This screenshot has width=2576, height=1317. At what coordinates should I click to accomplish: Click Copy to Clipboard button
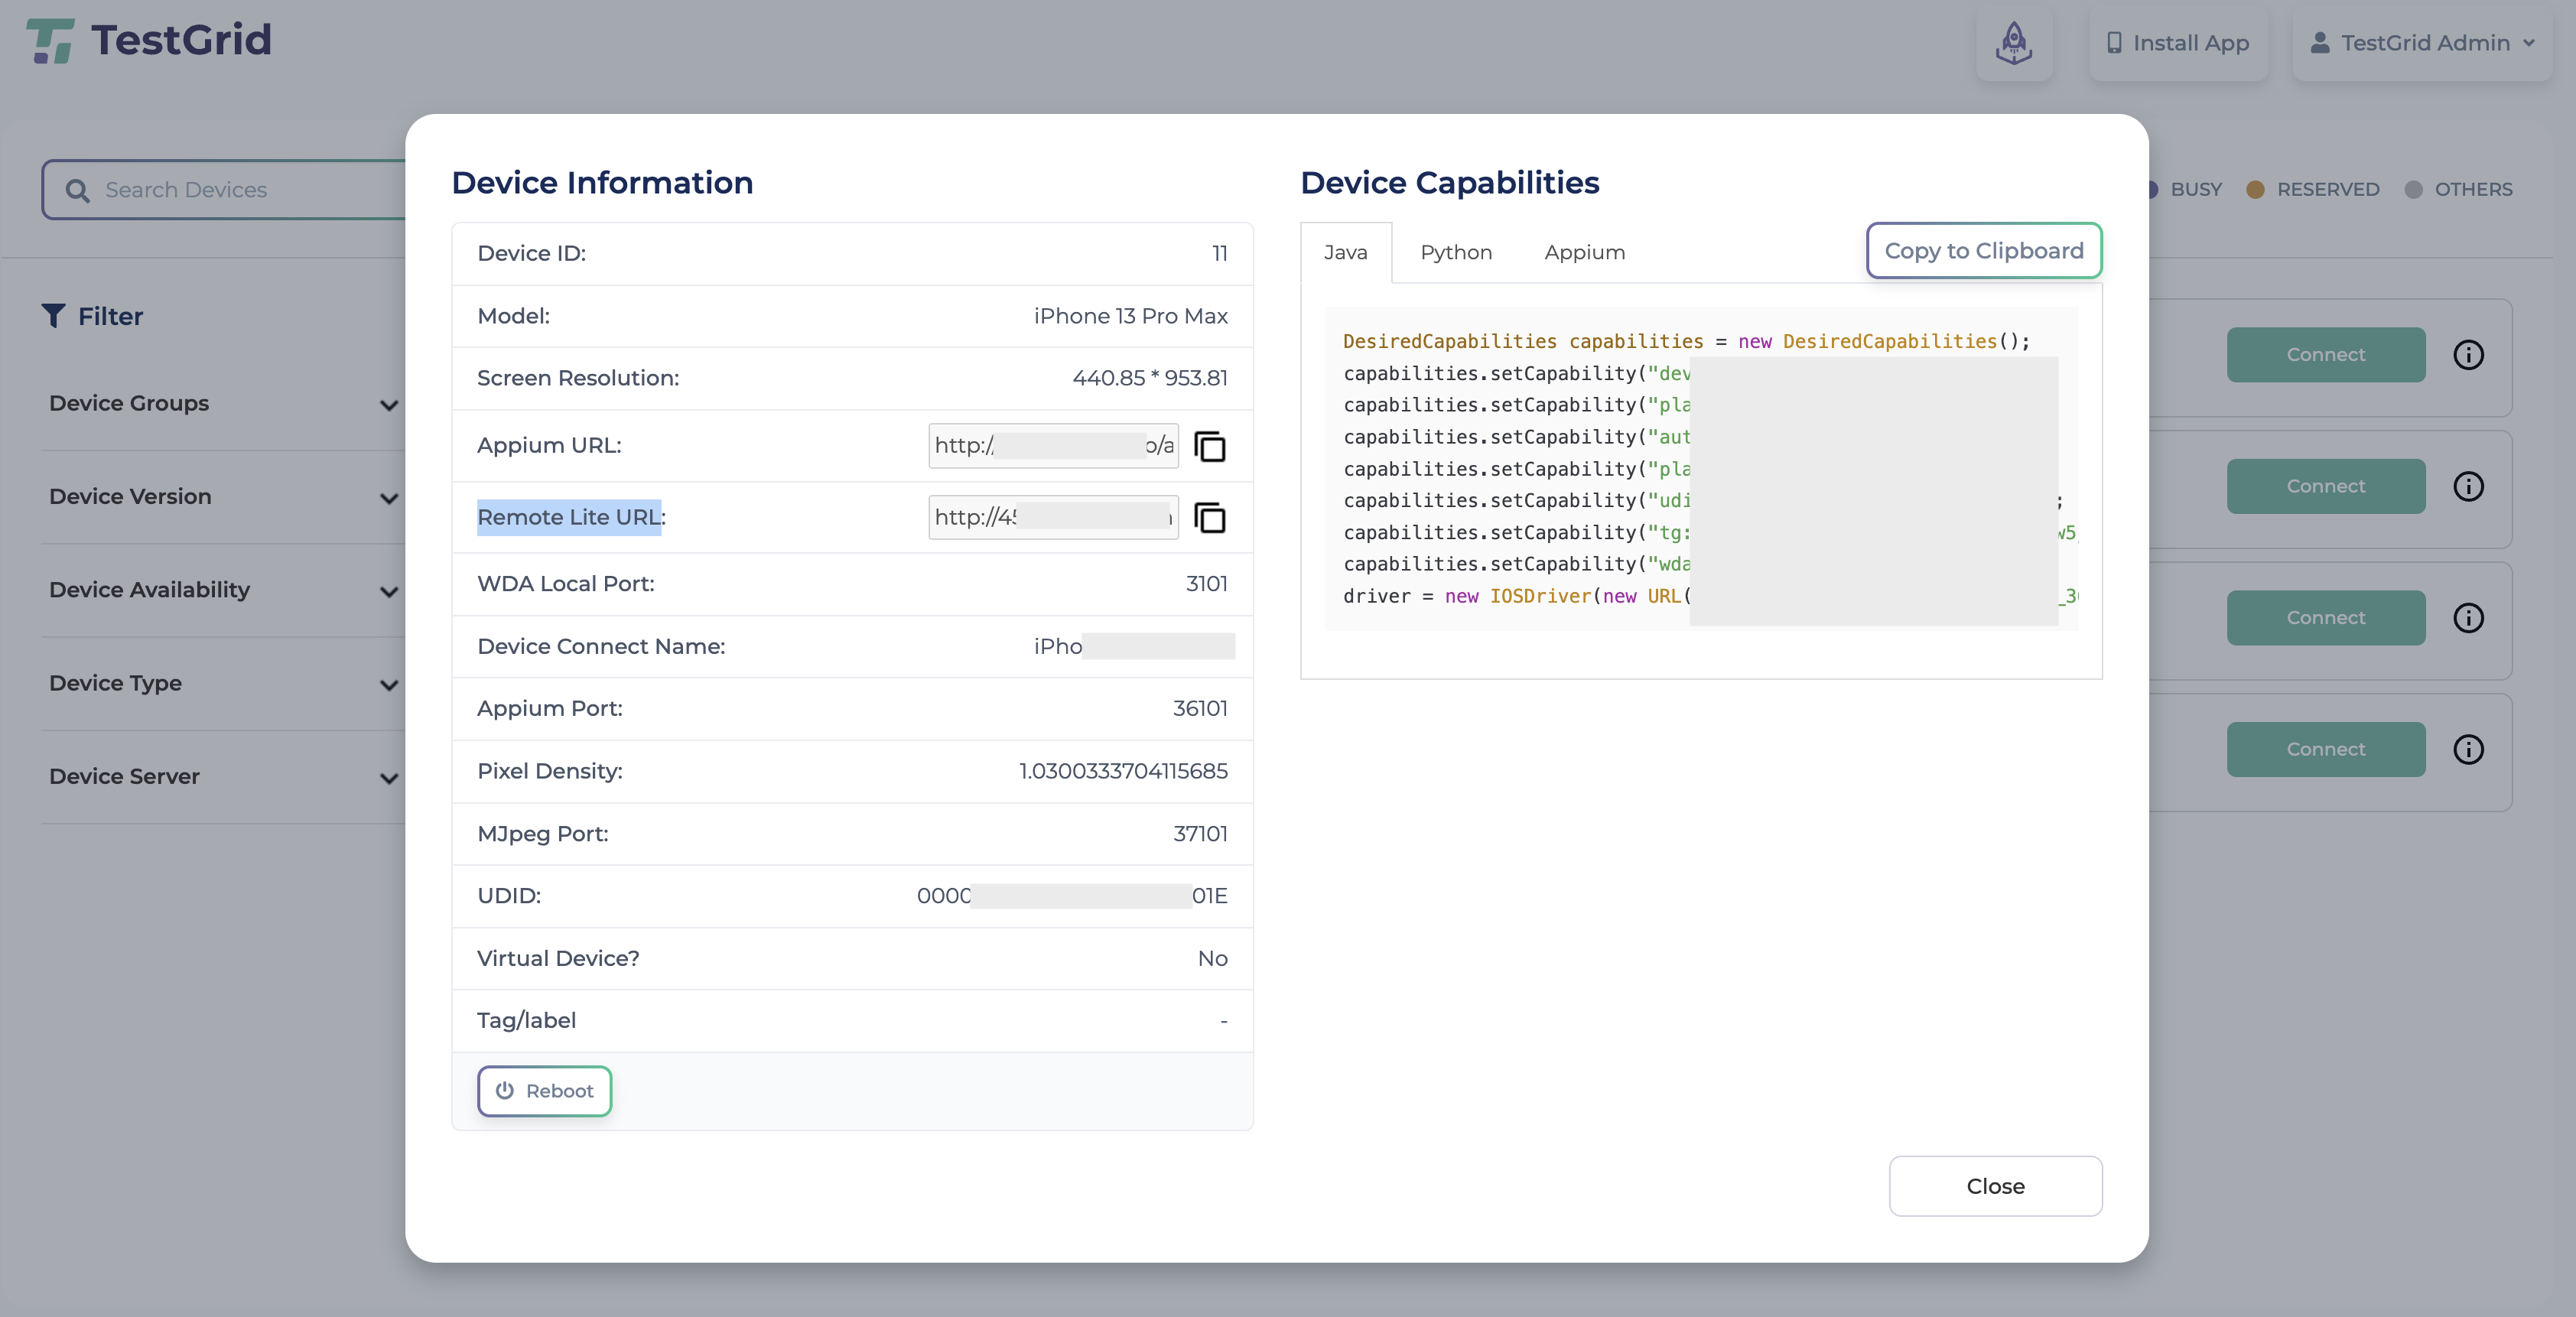pos(1984,251)
